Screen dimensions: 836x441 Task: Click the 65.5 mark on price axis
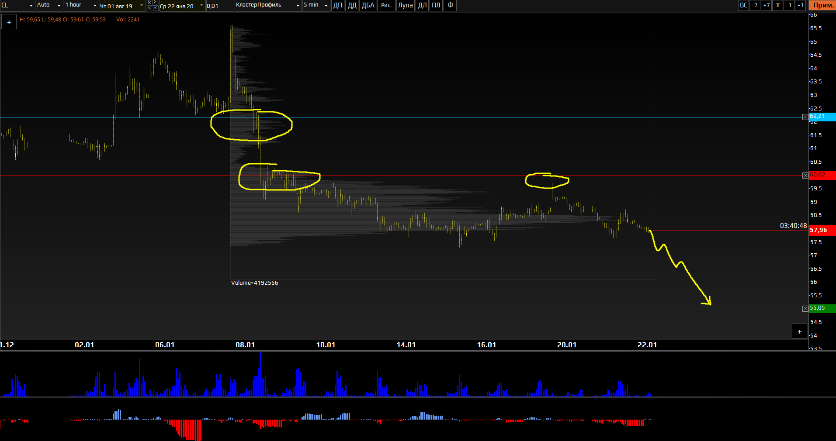click(815, 28)
